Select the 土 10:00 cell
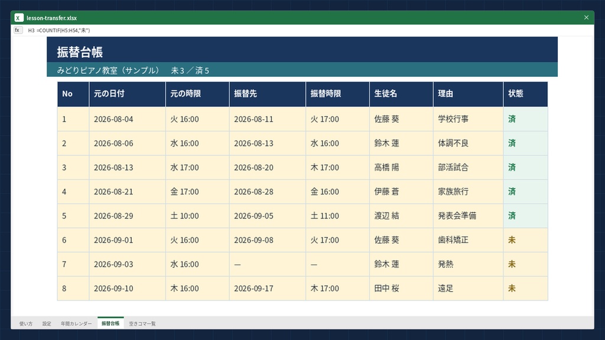This screenshot has height=340, width=605. point(197,216)
